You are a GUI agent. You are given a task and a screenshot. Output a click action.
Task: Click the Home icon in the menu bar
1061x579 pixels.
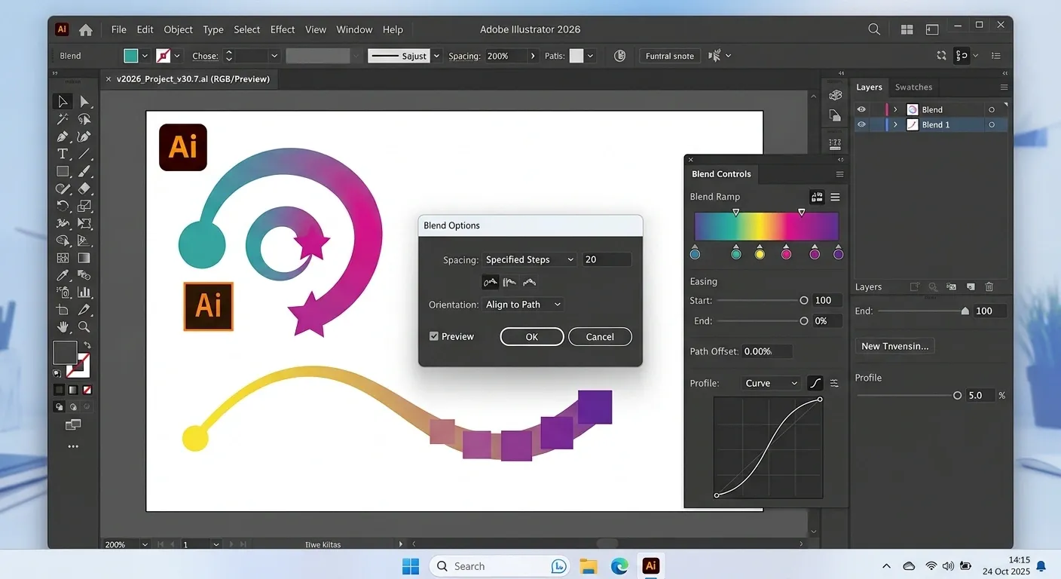tap(86, 30)
